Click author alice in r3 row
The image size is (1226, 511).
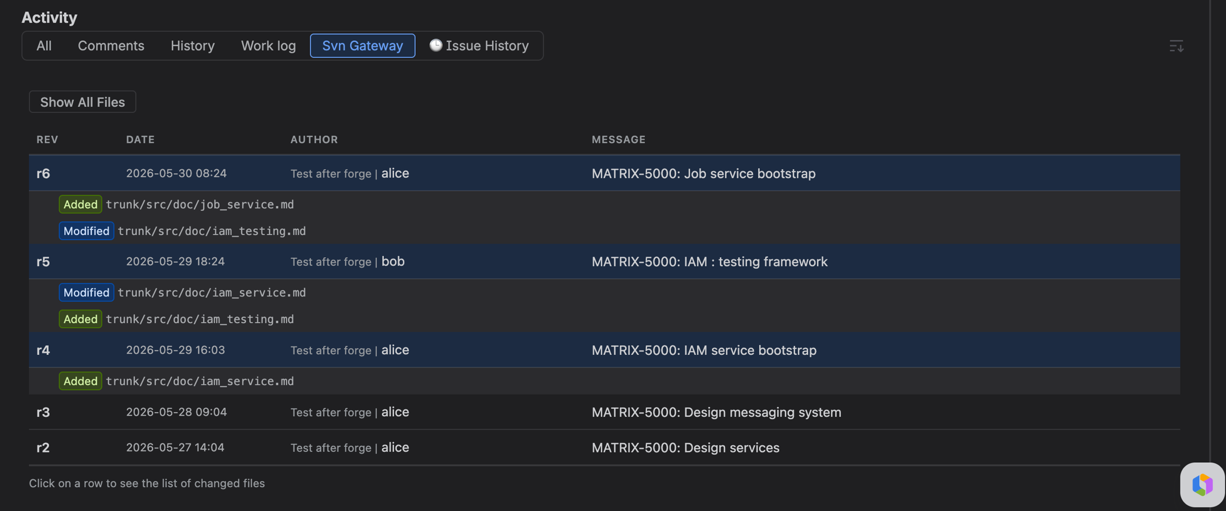tap(395, 412)
